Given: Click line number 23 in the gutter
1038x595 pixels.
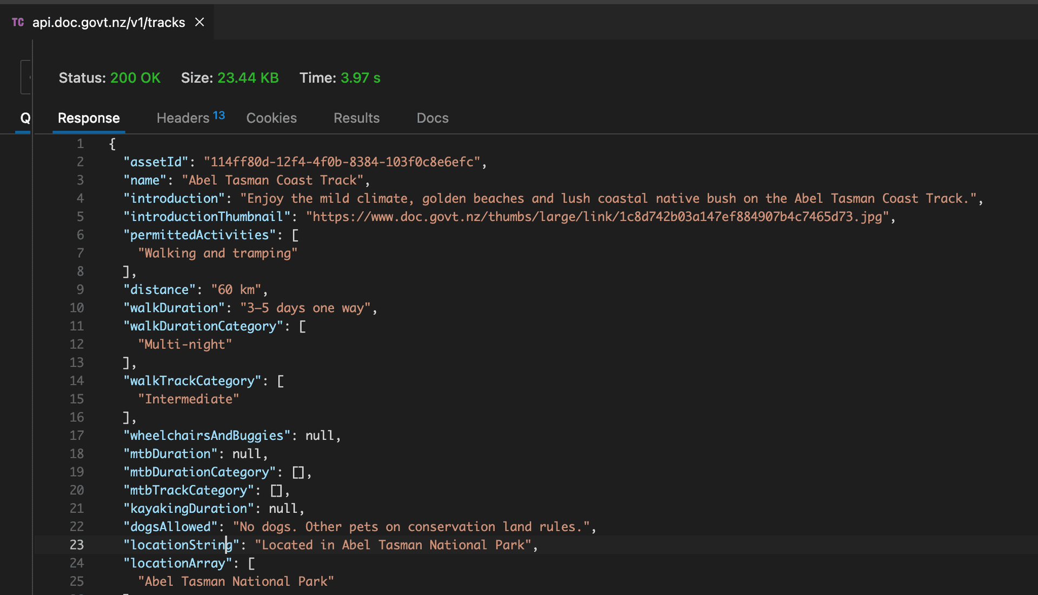Looking at the screenshot, I should pyautogui.click(x=77, y=545).
